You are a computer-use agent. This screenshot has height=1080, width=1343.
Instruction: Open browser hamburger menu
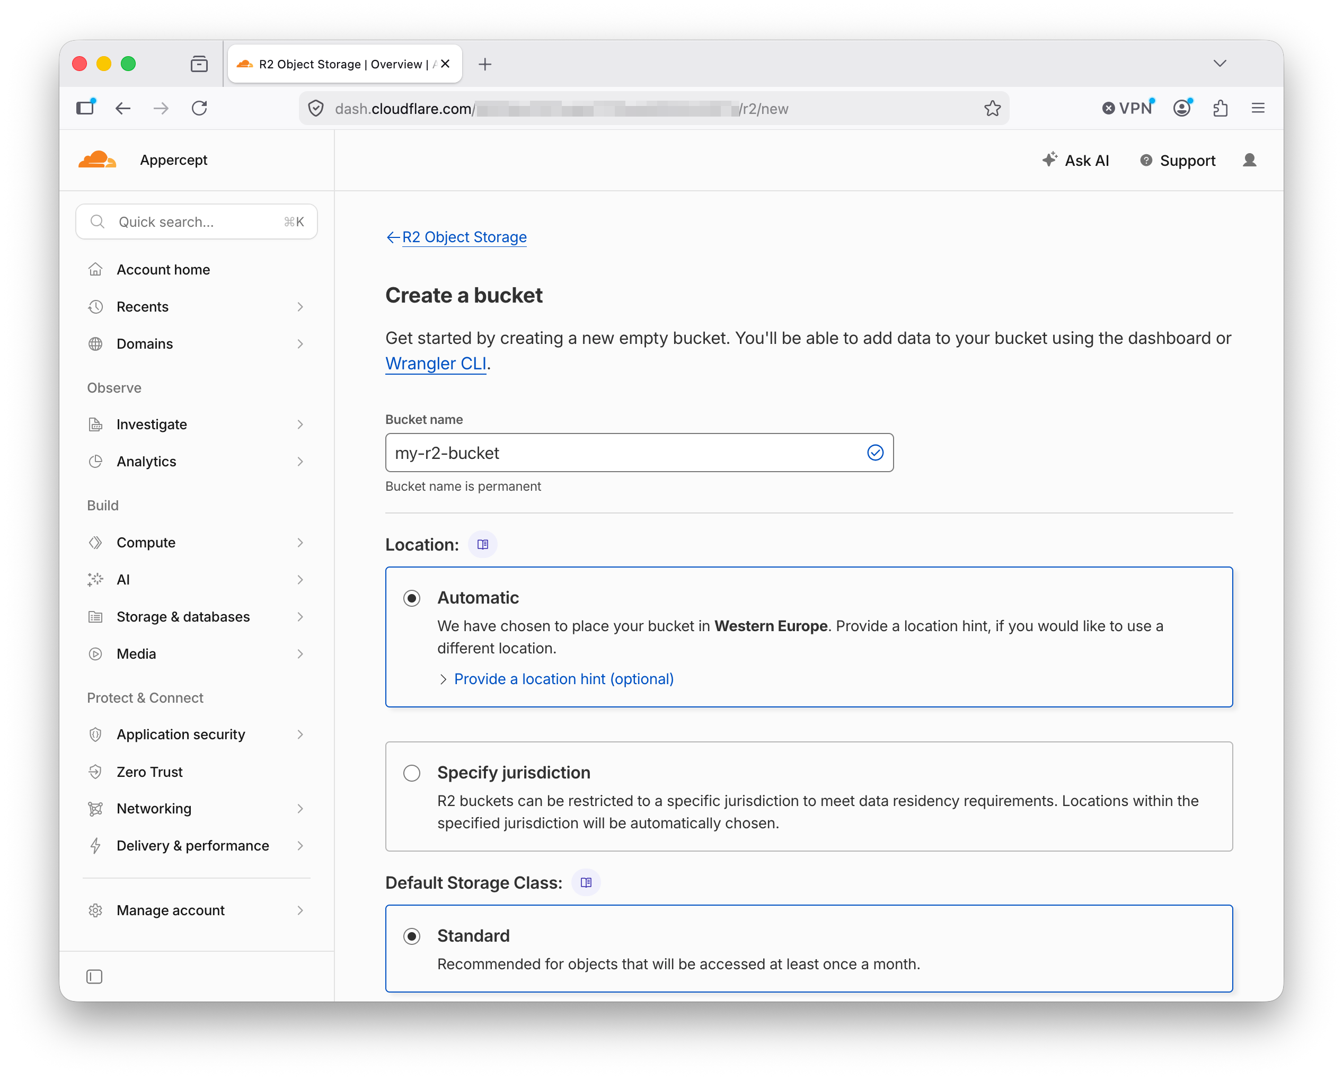[x=1258, y=109]
